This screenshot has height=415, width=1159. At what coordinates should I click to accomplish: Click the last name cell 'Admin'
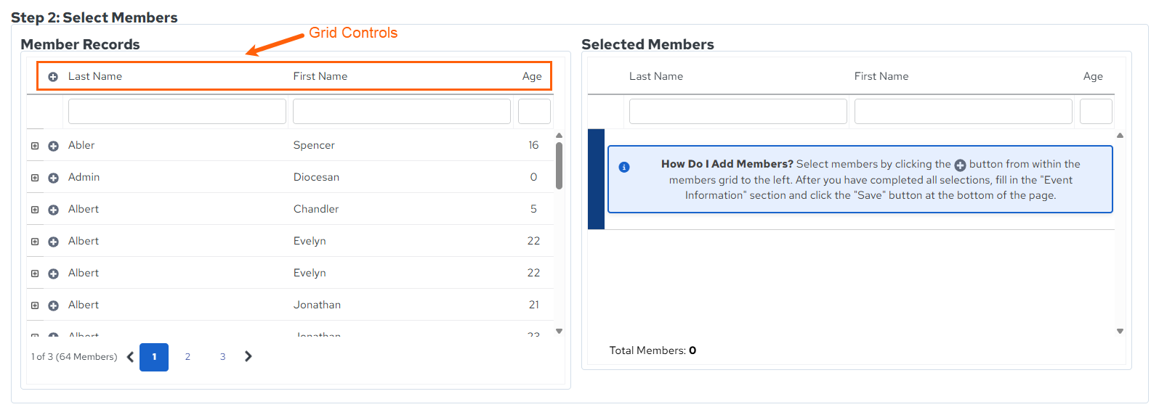coord(84,177)
